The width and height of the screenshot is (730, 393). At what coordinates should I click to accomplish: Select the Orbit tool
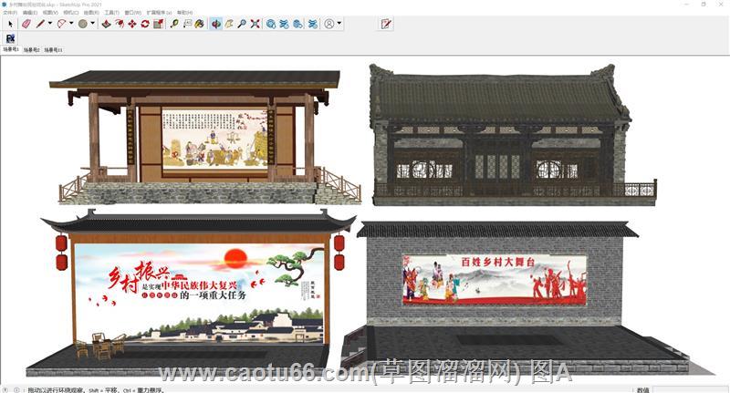coord(216,24)
